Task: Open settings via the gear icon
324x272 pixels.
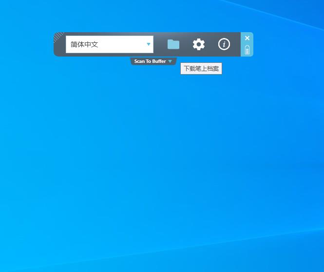Action: 199,44
